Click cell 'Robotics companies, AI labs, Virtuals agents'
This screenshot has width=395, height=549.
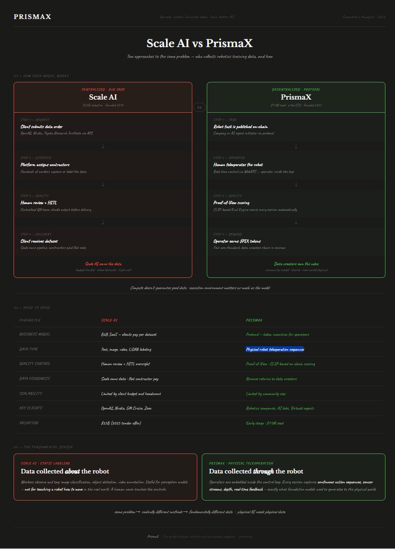pyautogui.click(x=280, y=409)
